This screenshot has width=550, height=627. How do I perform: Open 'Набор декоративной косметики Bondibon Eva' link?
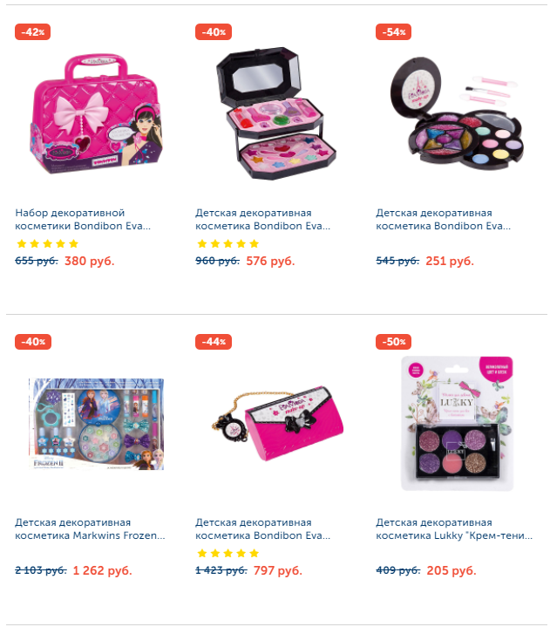tap(83, 219)
